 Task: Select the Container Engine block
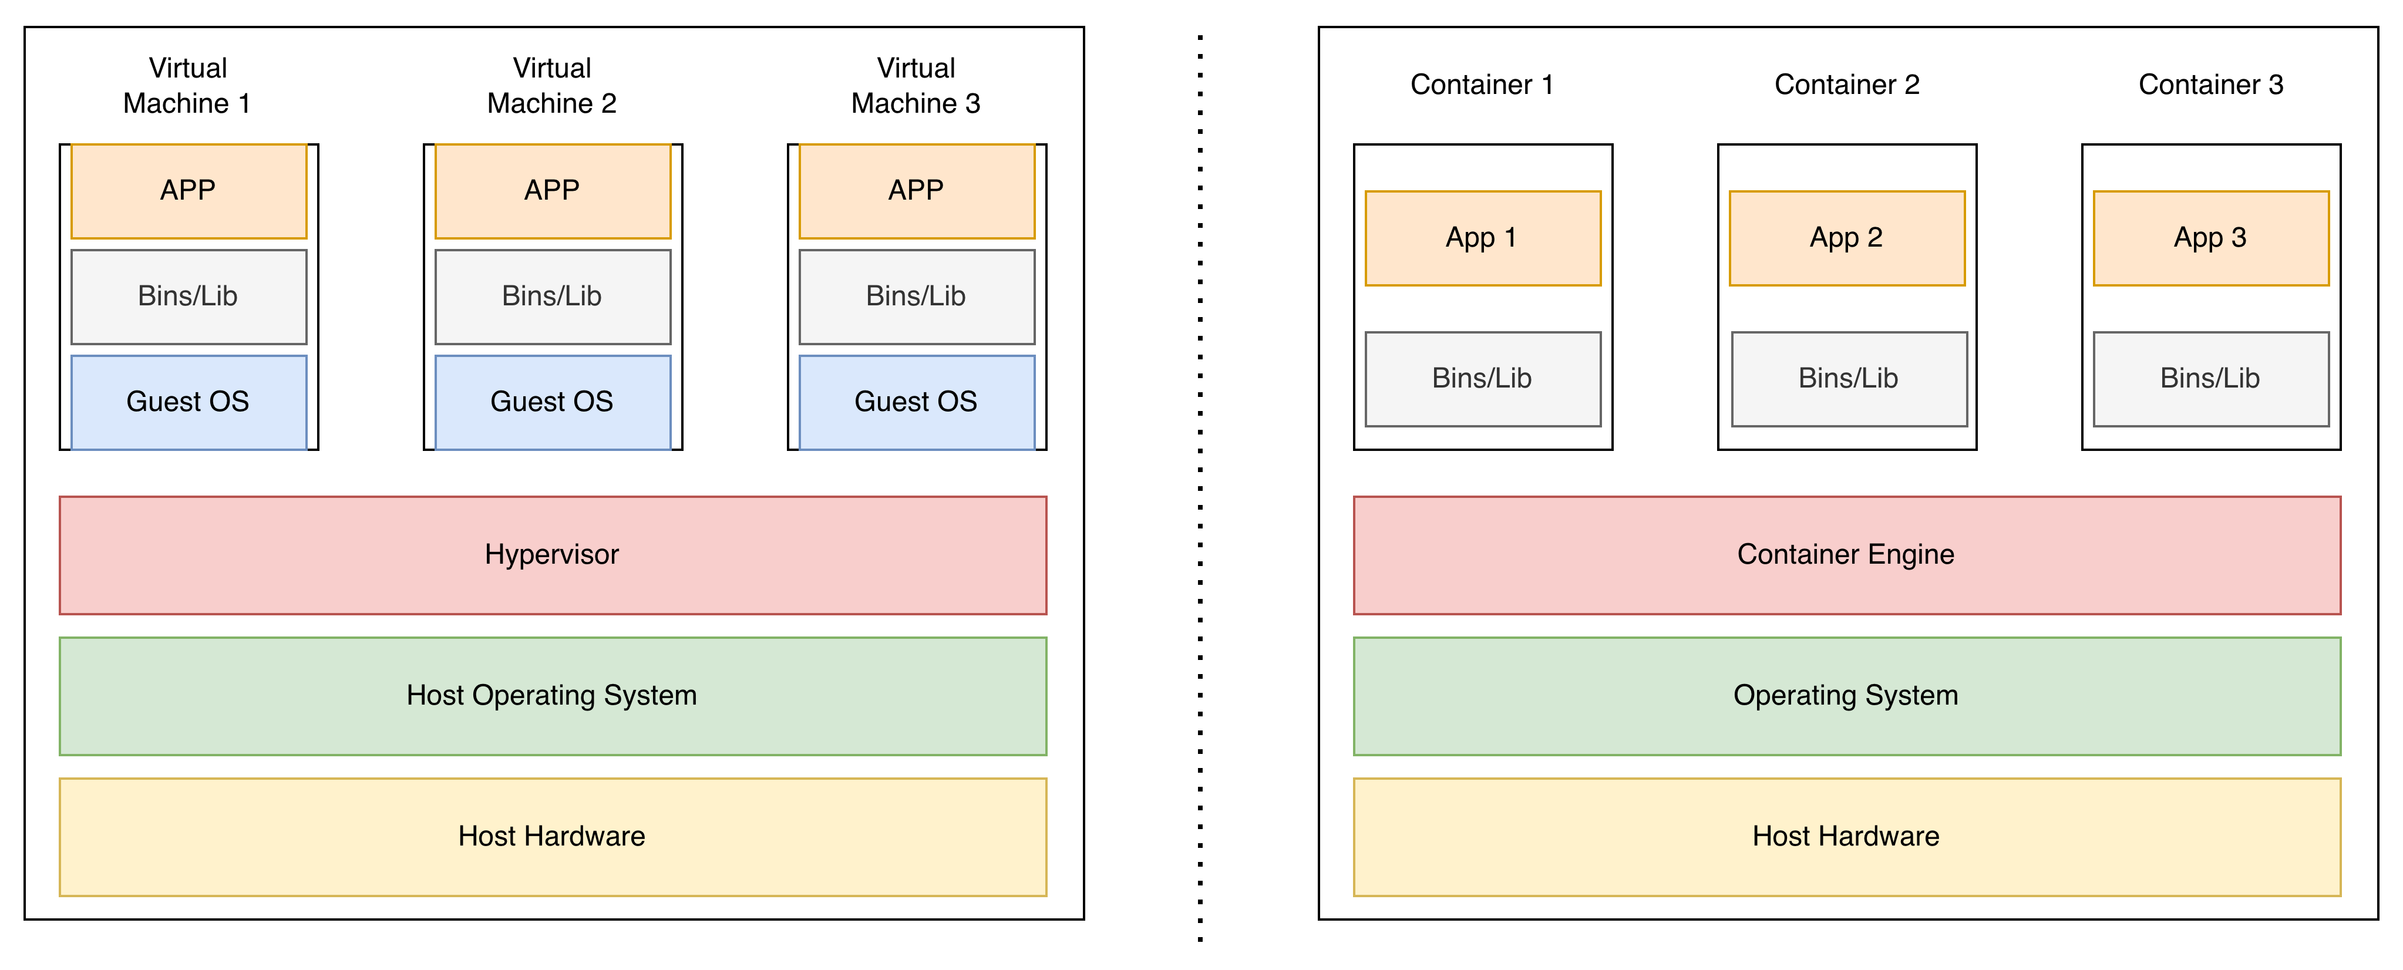[1846, 555]
